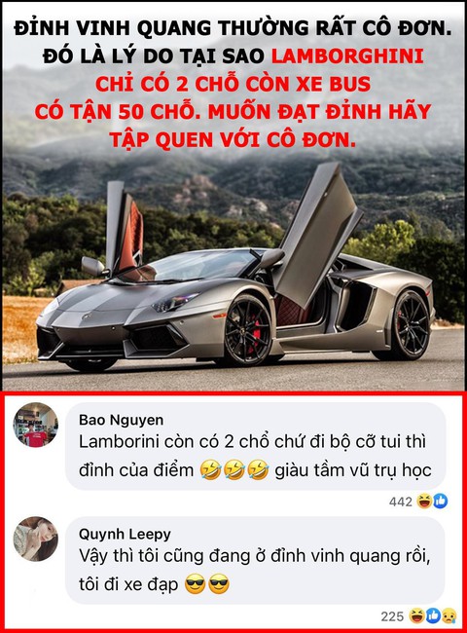Click the Bao Nguyen commenter name
The height and width of the screenshot is (633, 467).
[121, 420]
